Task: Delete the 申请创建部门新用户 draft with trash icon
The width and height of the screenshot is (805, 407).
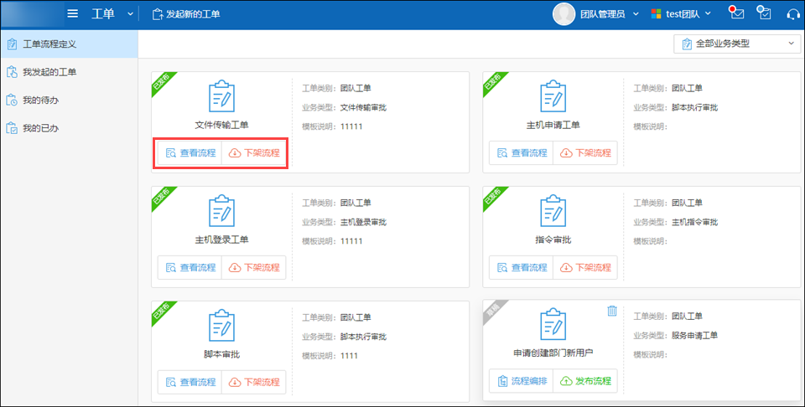Action: coord(612,311)
